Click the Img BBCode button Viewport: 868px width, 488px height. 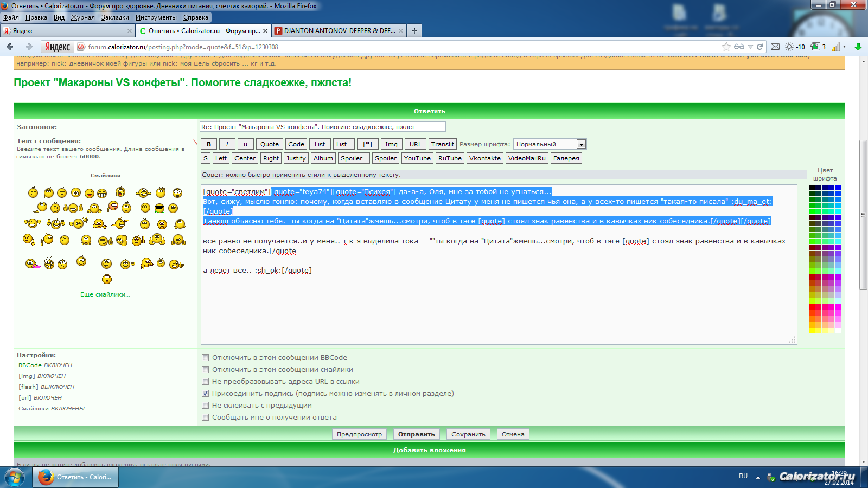pos(391,144)
